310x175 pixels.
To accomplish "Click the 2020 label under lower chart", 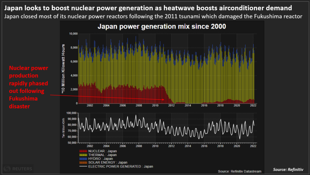I will [x=237, y=146].
